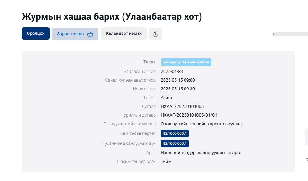Select the Тендер хүлээн авч байгаа badge
The width and height of the screenshot is (308, 181).
click(186, 62)
